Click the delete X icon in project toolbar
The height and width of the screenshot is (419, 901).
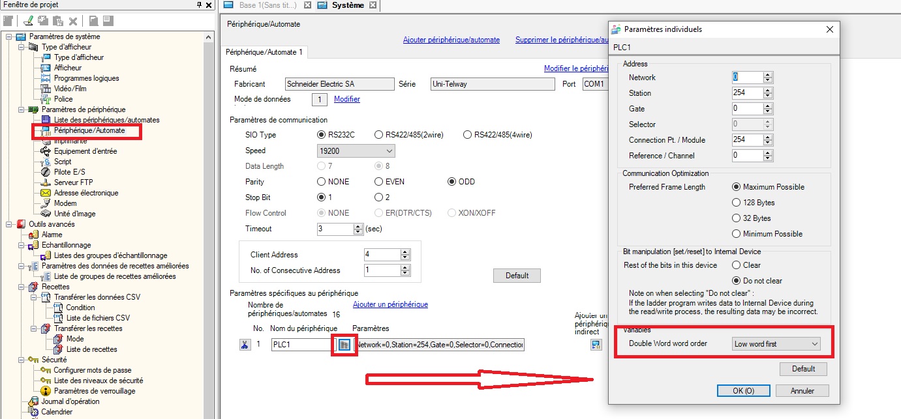point(73,21)
